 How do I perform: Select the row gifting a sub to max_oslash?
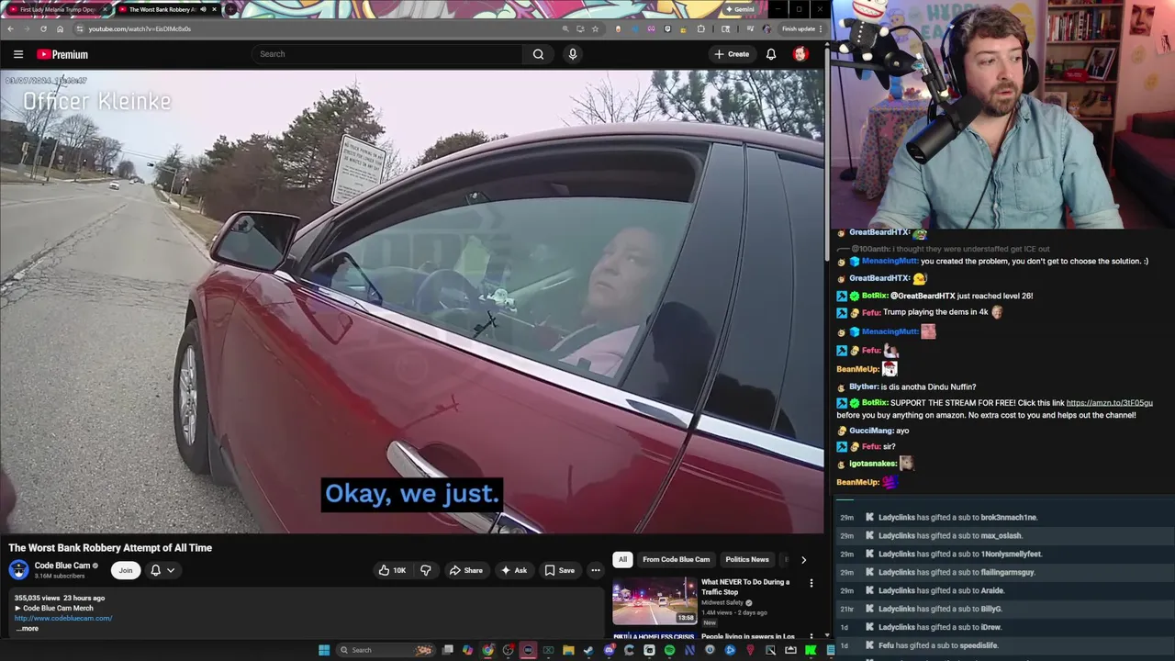(x=1004, y=535)
